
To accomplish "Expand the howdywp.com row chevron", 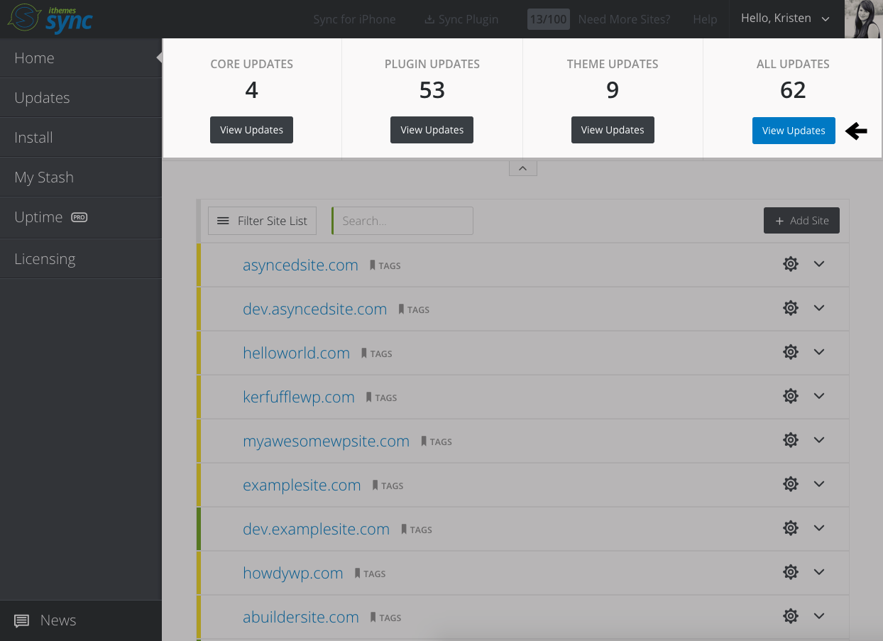I will pyautogui.click(x=819, y=572).
